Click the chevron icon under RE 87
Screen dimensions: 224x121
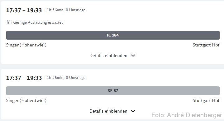click(133, 111)
